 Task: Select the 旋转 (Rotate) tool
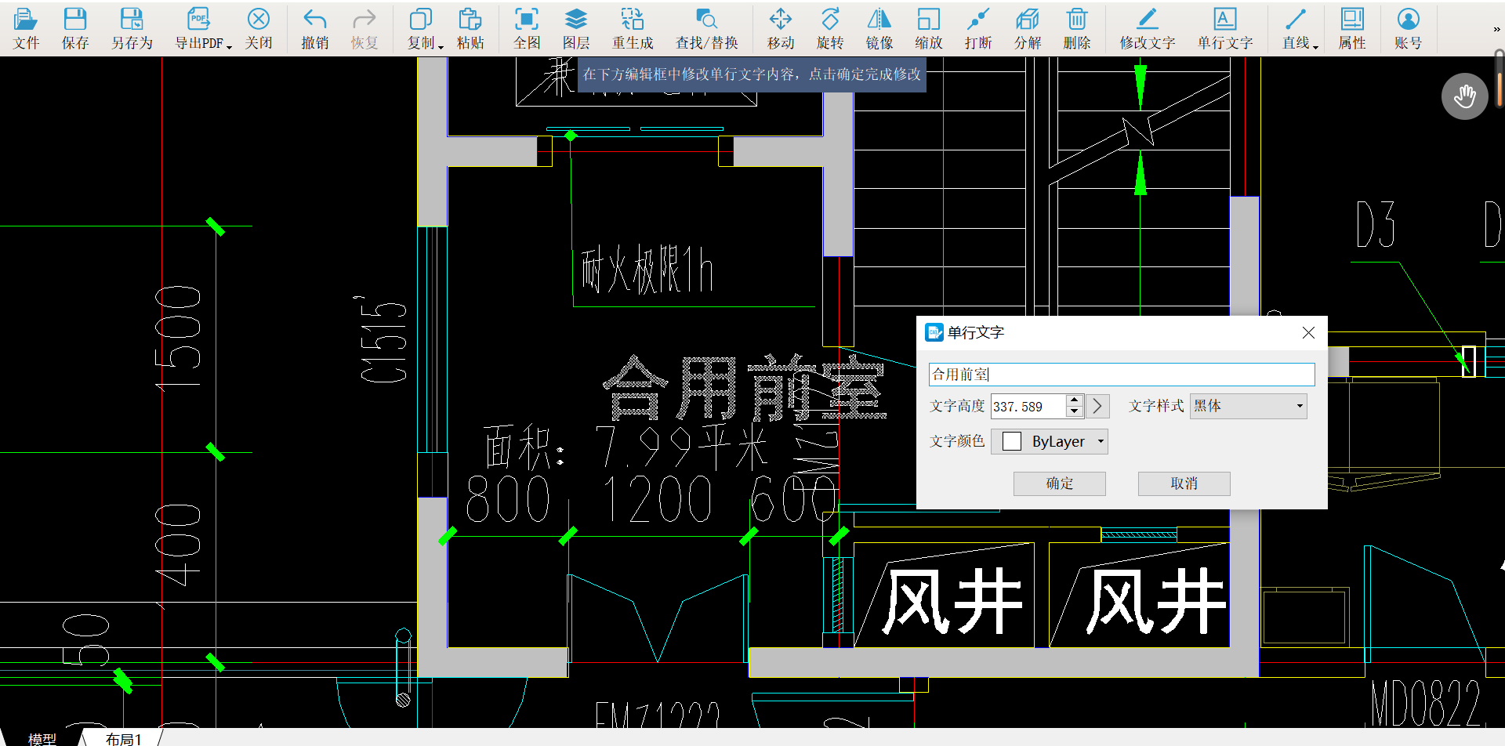pos(830,29)
